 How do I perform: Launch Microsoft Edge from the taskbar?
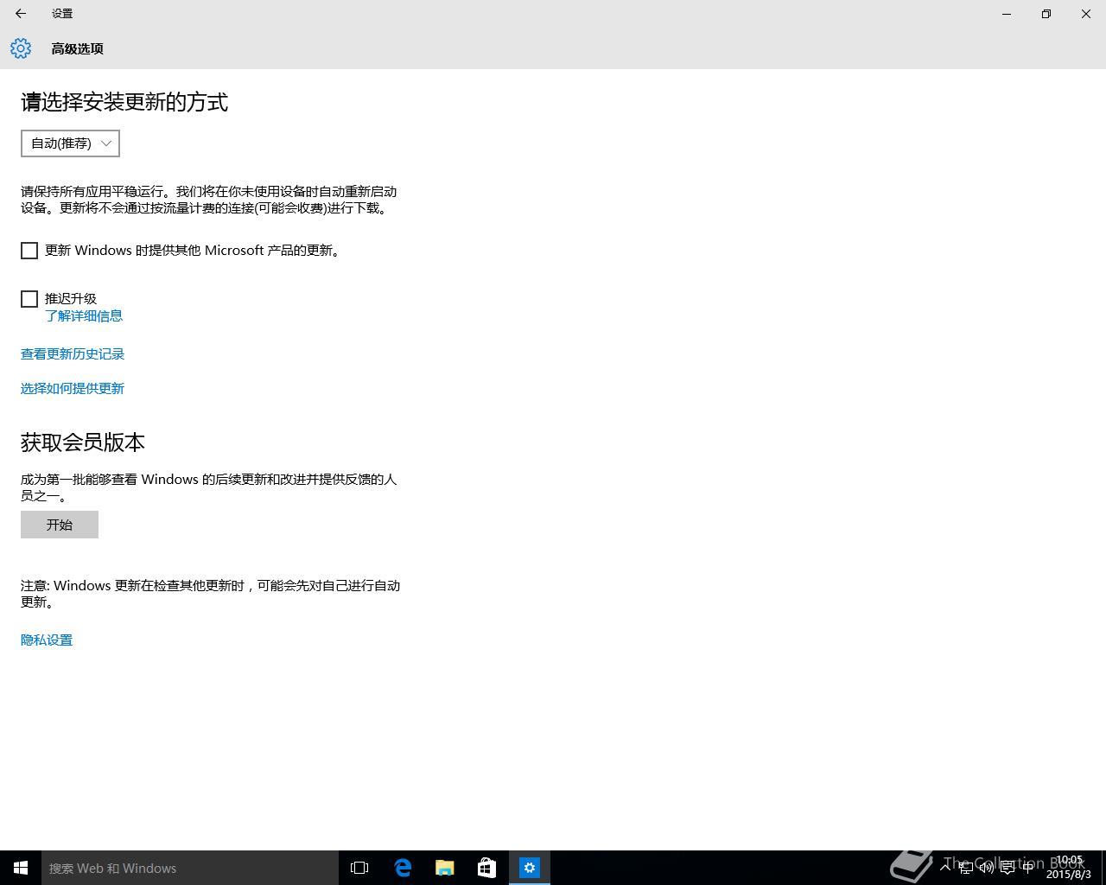(x=403, y=868)
